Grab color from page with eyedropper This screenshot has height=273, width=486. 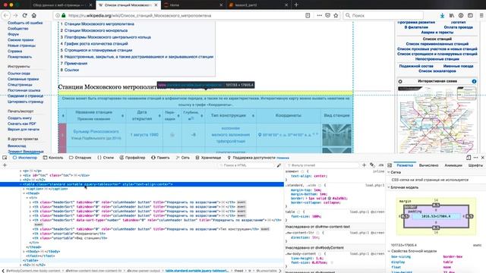[279, 165]
